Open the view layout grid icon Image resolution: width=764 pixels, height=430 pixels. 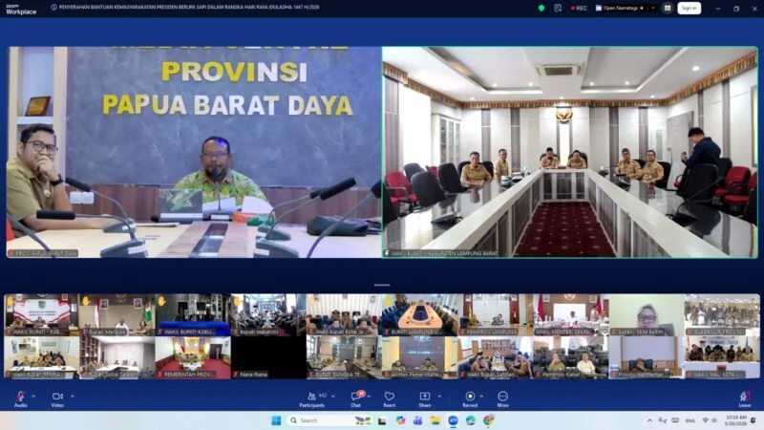click(x=668, y=8)
